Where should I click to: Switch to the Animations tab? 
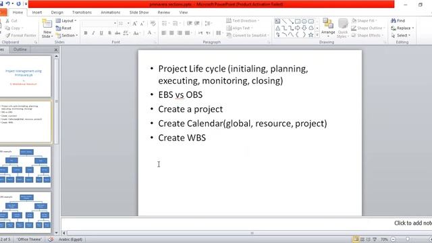coord(111,12)
